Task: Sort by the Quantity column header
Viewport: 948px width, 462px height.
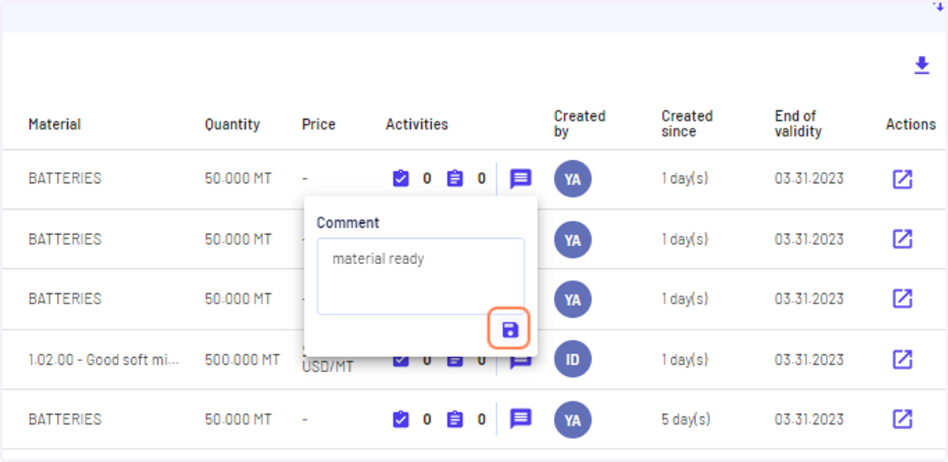Action: coord(232,125)
